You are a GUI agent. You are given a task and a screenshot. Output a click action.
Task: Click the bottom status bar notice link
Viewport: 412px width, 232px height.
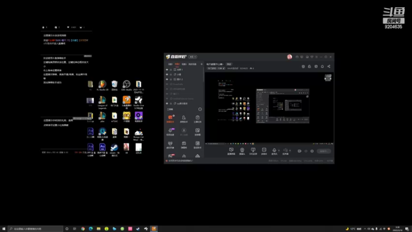[180, 161]
